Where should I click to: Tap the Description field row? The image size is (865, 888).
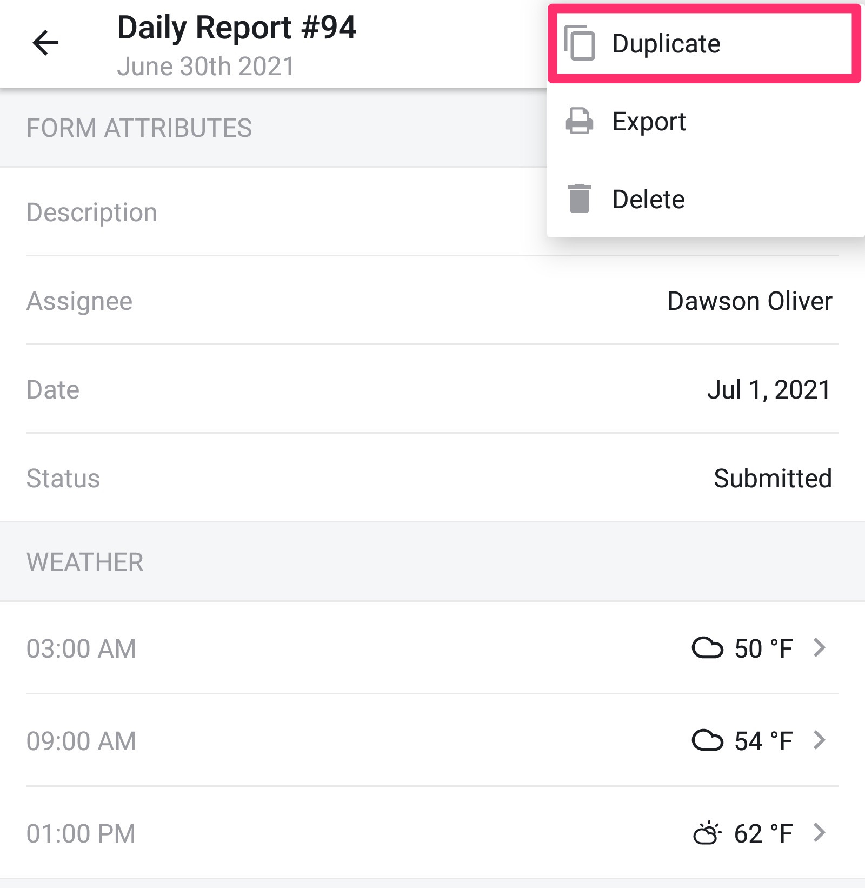[432, 212]
